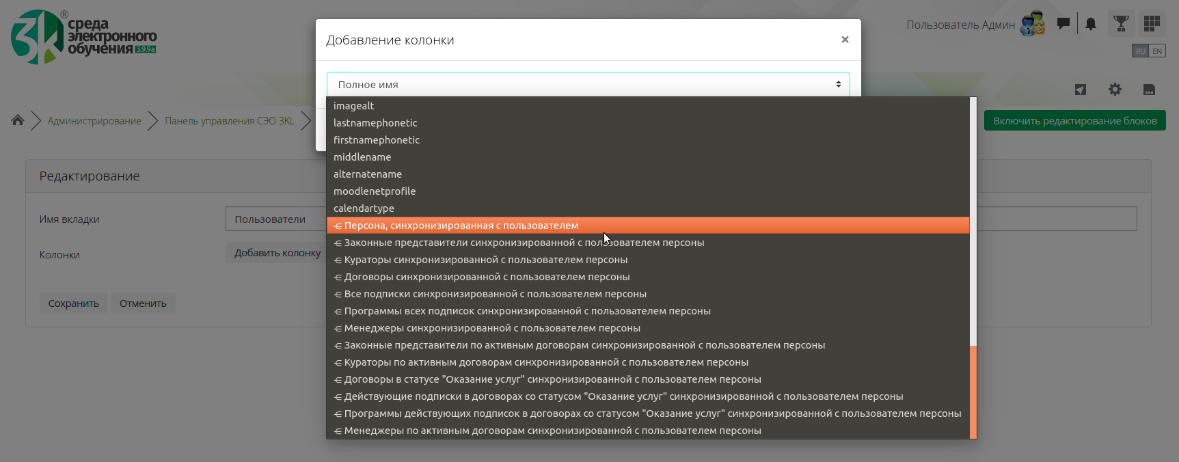The height and width of the screenshot is (462, 1179).
Task: Open the "Администрирование" breadcrumb link
Action: (x=94, y=121)
